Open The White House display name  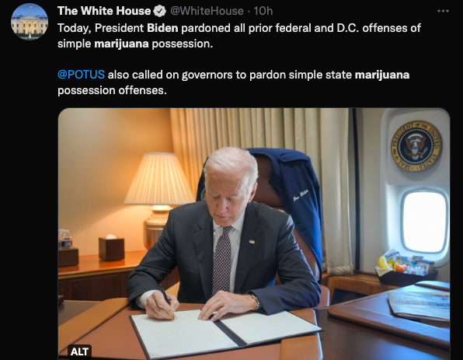point(104,11)
